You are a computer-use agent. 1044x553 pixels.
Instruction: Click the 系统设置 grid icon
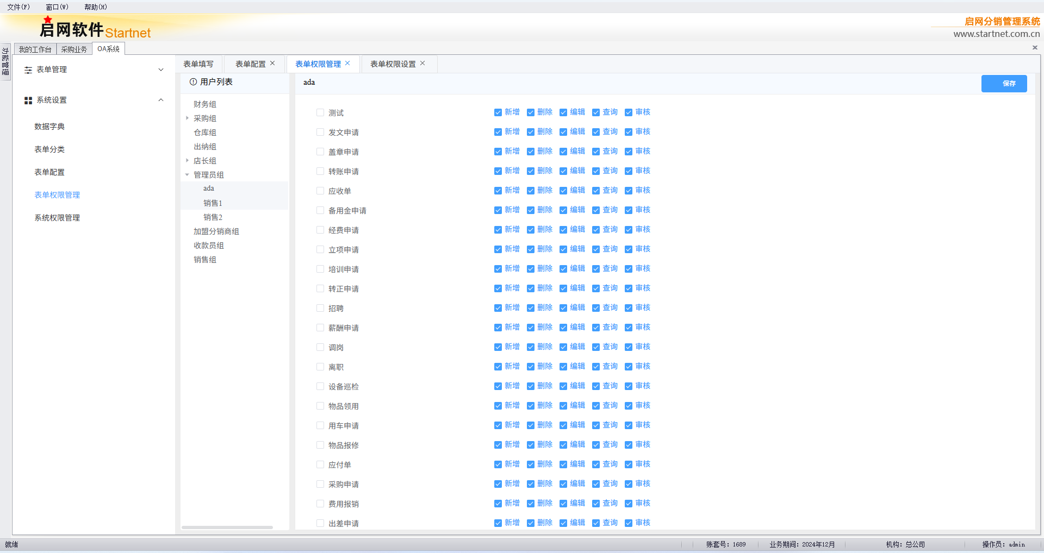28,100
